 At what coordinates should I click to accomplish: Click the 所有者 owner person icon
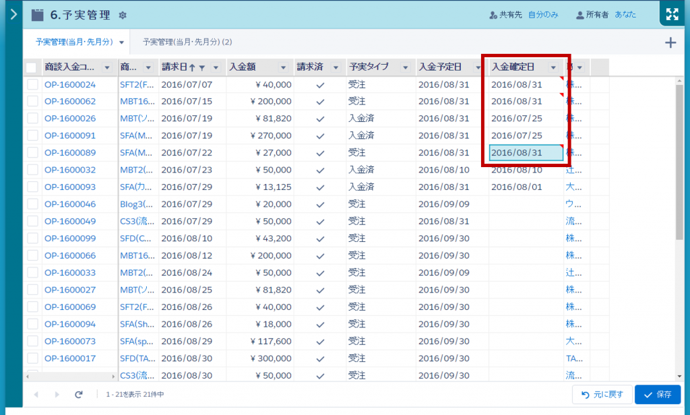580,15
